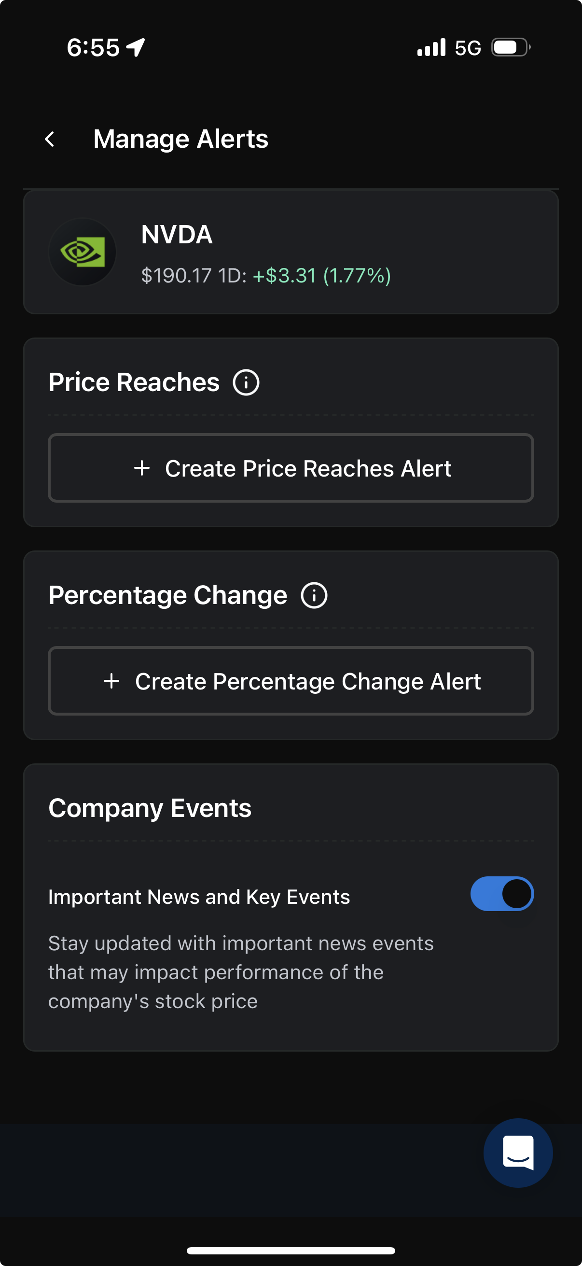Image resolution: width=582 pixels, height=1266 pixels.
Task: Create Percentage Change Alert button
Action: point(291,681)
